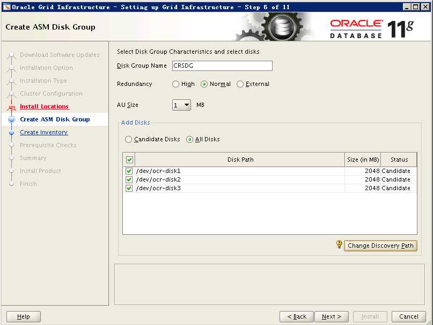Click Prerequisite Checks step
The height and width of the screenshot is (325, 433).
(48, 146)
